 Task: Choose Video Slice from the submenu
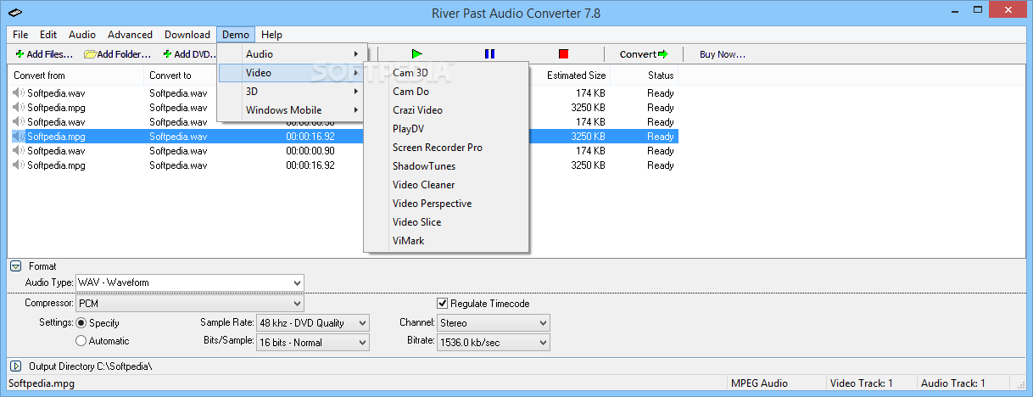click(x=446, y=222)
